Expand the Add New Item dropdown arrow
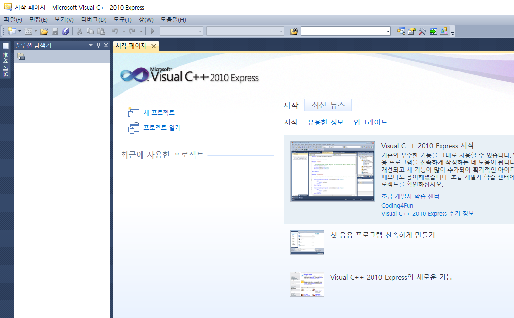 36,31
